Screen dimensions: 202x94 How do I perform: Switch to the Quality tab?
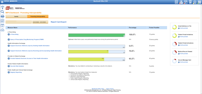tap(16, 16)
